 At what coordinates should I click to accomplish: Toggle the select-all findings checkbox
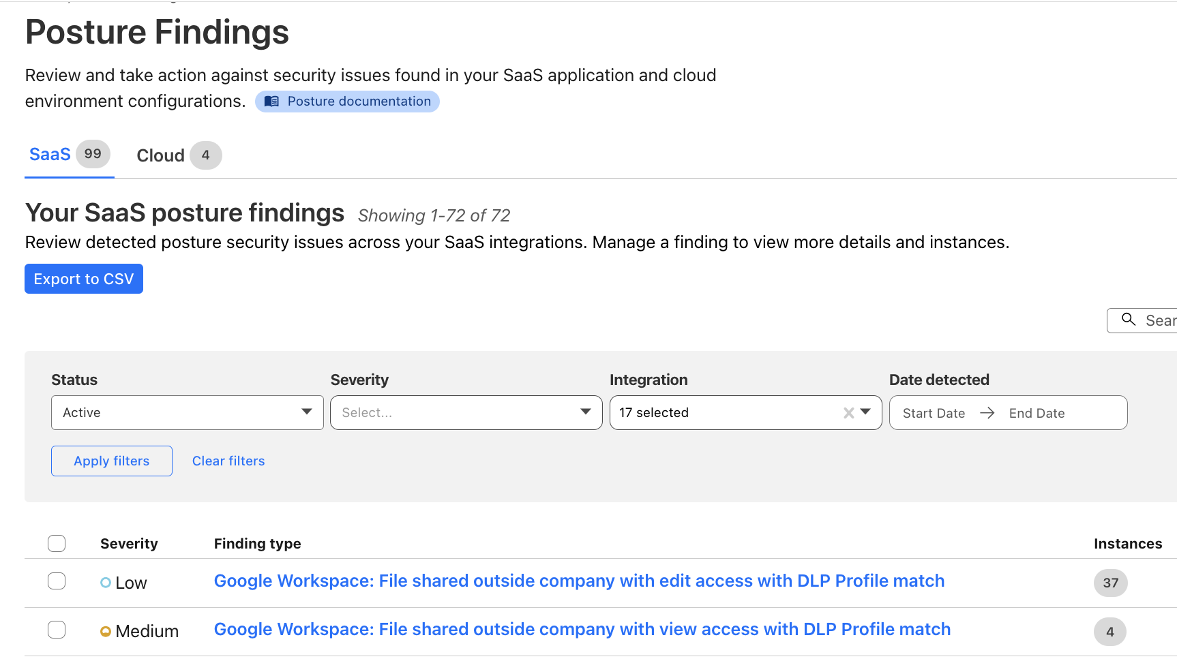pos(57,543)
